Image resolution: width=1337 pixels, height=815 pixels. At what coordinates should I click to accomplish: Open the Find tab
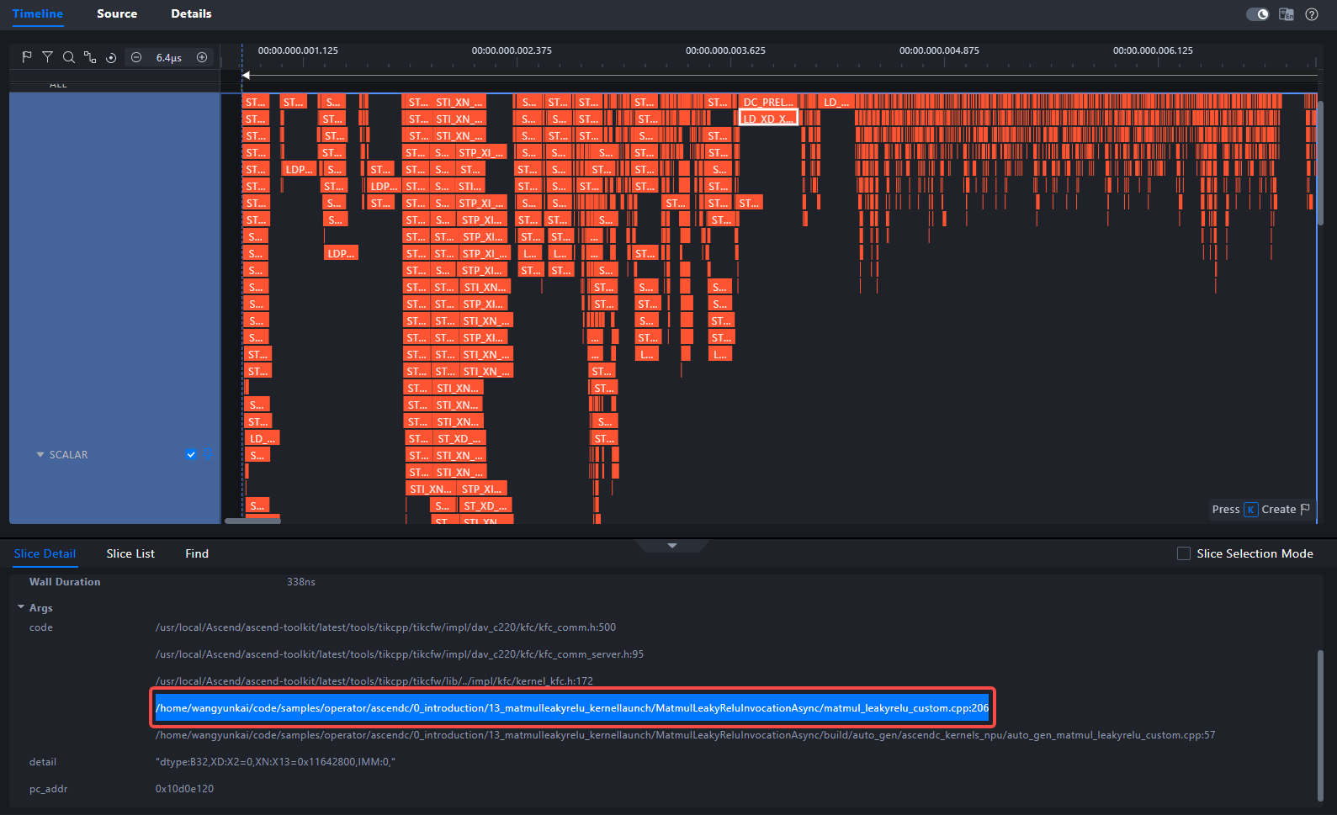[197, 553]
